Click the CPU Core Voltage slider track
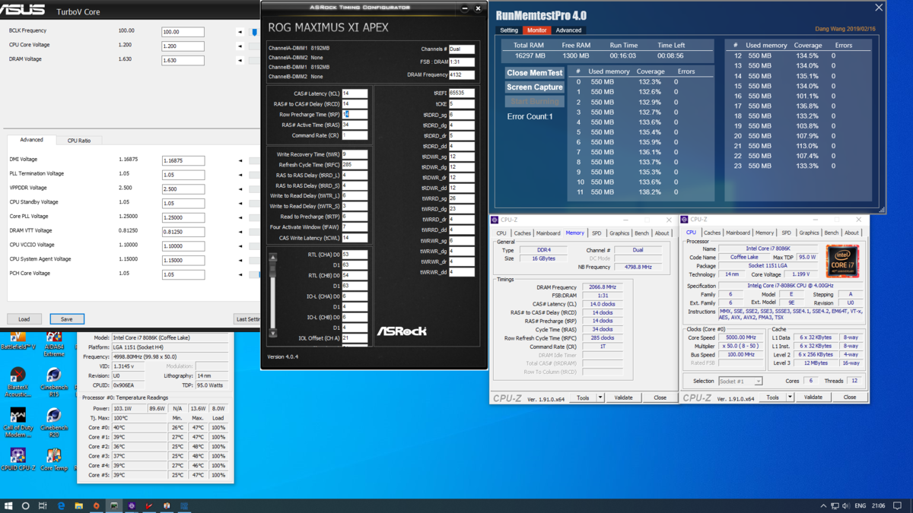 point(254,46)
